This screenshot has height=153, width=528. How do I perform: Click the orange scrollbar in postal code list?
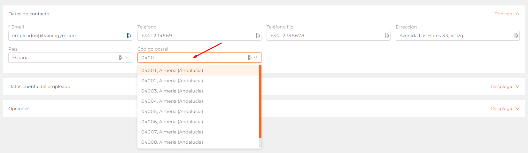coord(260,102)
